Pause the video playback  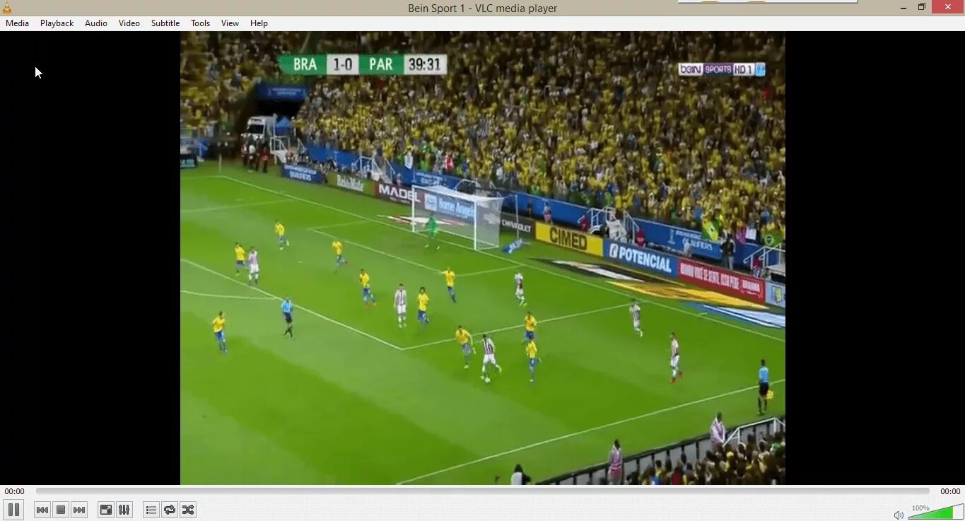13,510
